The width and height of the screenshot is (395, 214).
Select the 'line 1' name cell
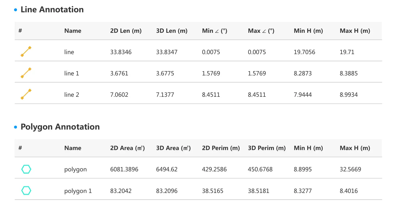click(x=72, y=73)
